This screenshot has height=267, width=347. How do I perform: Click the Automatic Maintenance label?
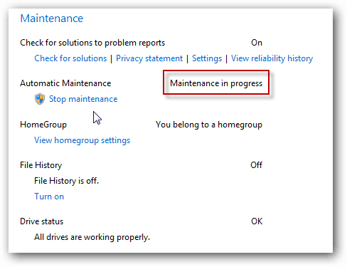65,83
